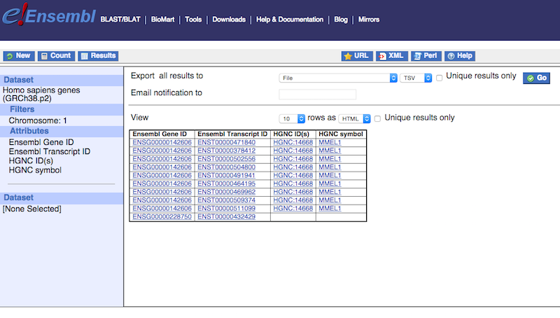Click the Results toolbar button
Screen dimensions: 560x318
[97, 56]
